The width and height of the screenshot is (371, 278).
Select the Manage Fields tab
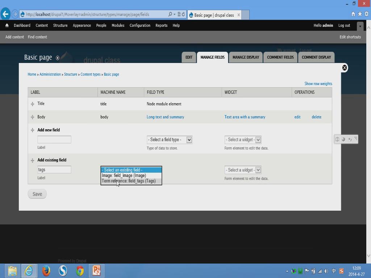tap(212, 57)
